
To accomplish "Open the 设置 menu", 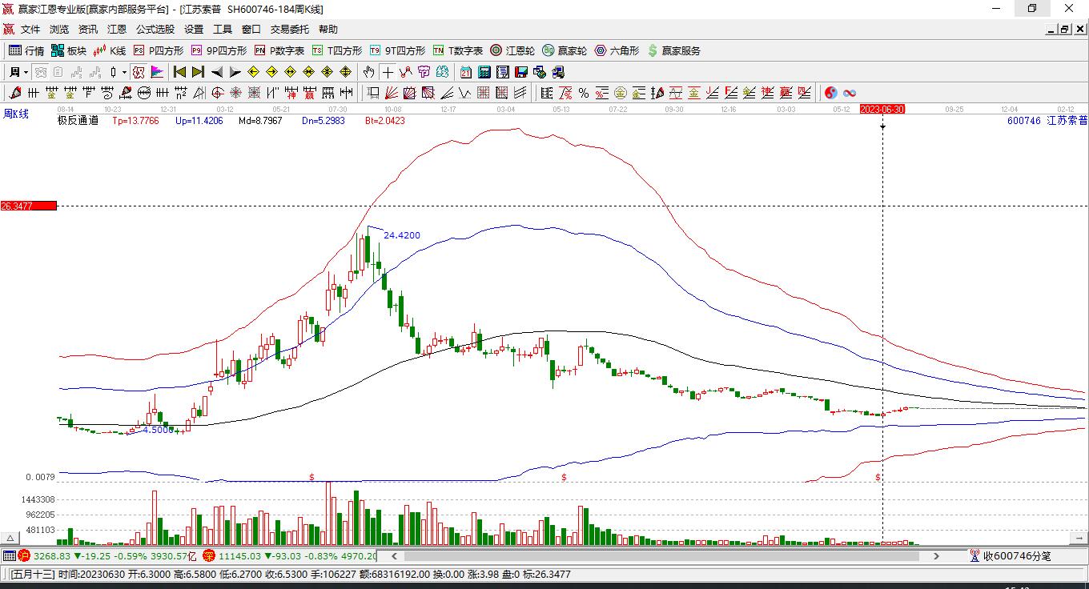I will pos(194,30).
